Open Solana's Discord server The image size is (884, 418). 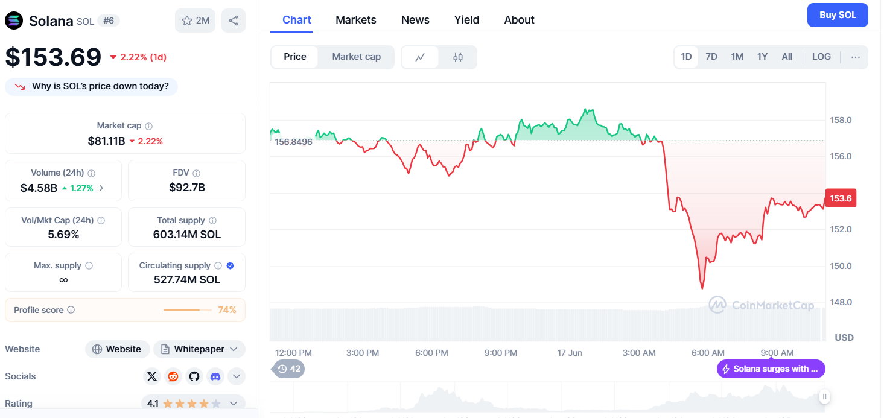tap(215, 376)
